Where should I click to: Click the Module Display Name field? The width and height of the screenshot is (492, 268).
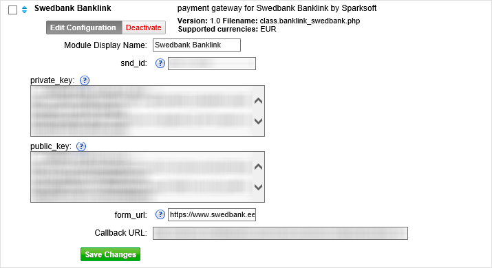click(197, 45)
